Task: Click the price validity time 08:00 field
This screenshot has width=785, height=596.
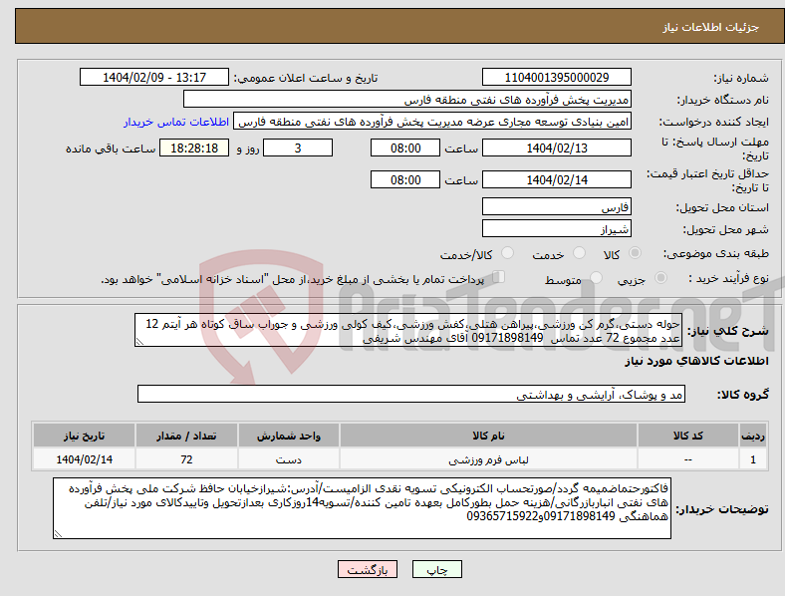Action: 405,179
